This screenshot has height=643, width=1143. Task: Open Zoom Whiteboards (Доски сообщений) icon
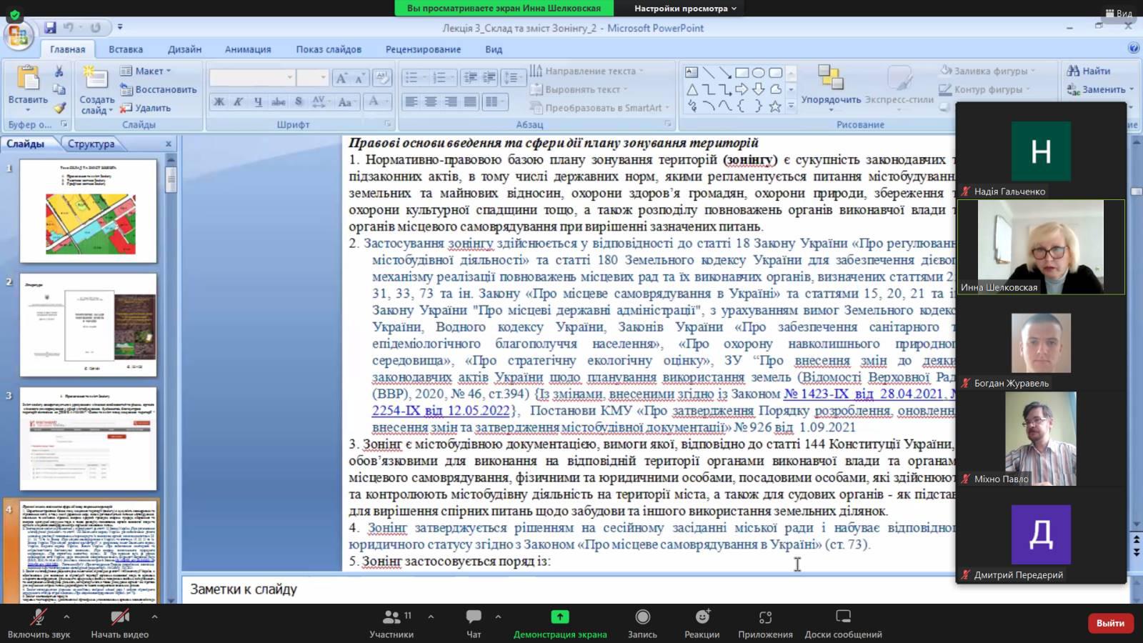coord(843,617)
